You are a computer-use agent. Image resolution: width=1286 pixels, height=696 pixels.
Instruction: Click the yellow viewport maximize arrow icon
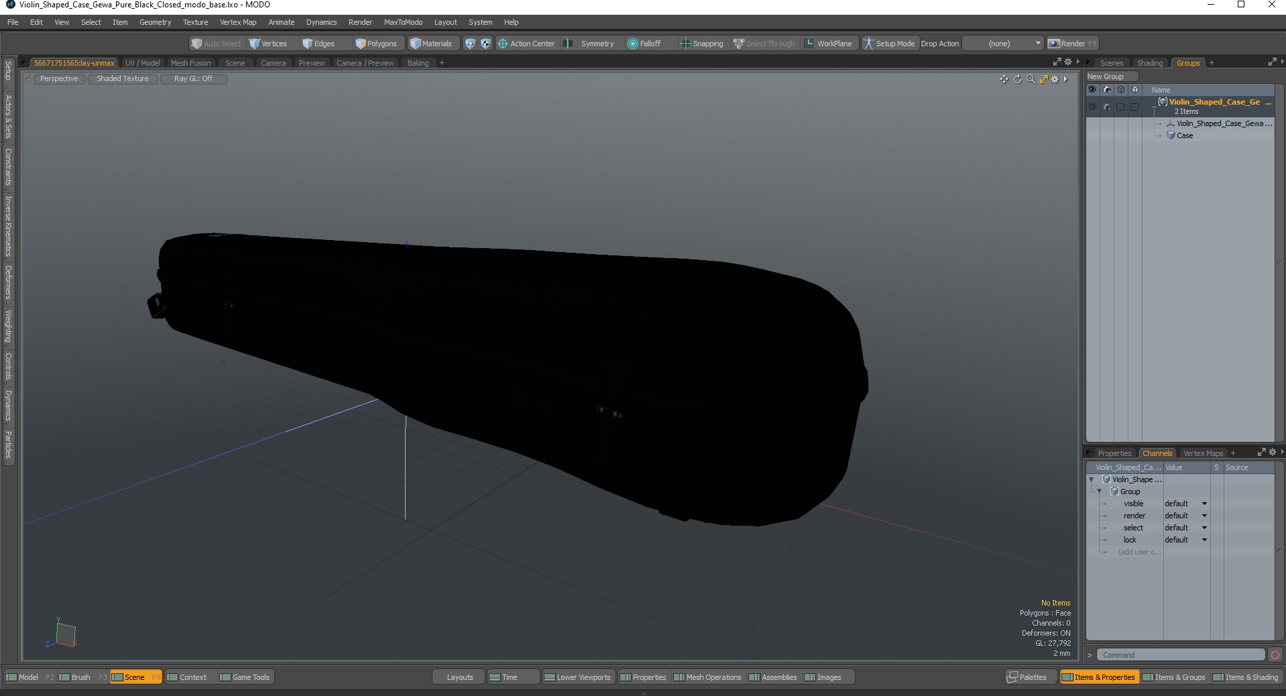pos(1043,79)
